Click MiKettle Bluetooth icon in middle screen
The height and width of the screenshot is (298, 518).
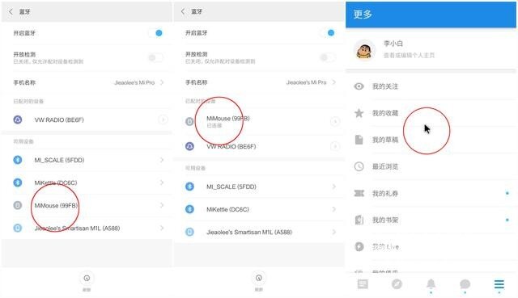(189, 209)
